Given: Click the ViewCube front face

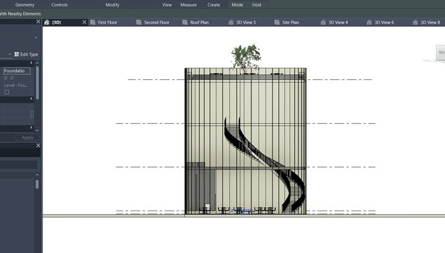Looking at the screenshot, I should [x=441, y=52].
